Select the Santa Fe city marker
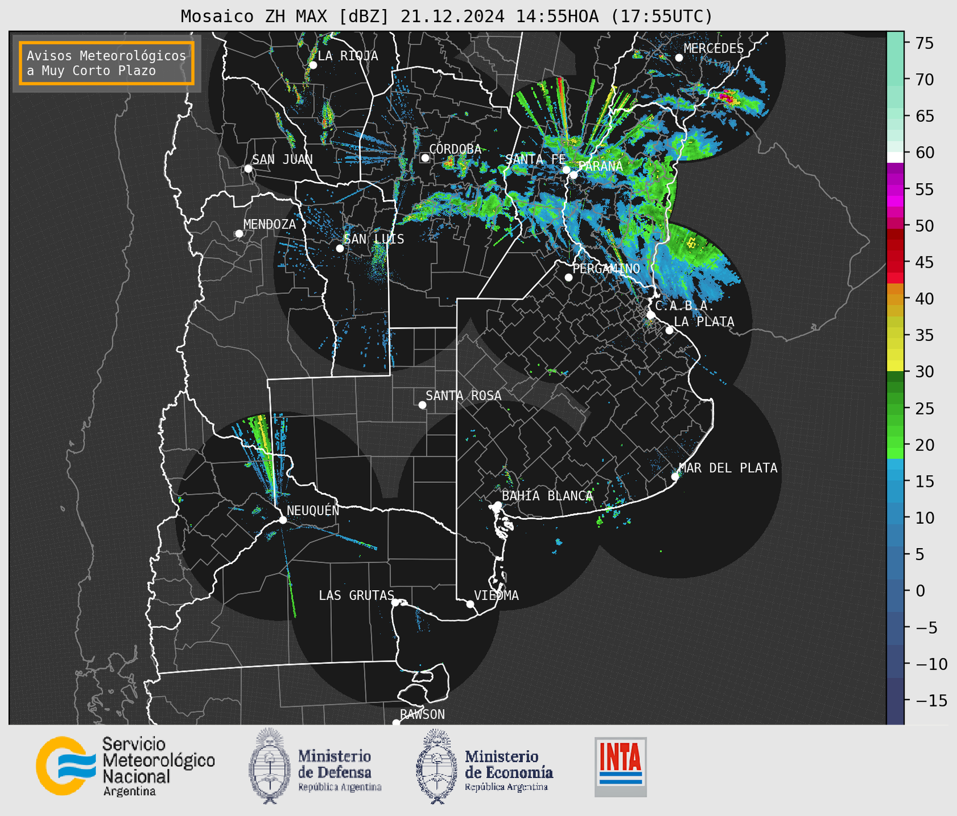This screenshot has height=816, width=957. (x=566, y=170)
